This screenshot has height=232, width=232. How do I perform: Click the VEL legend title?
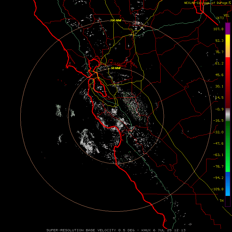226,15
